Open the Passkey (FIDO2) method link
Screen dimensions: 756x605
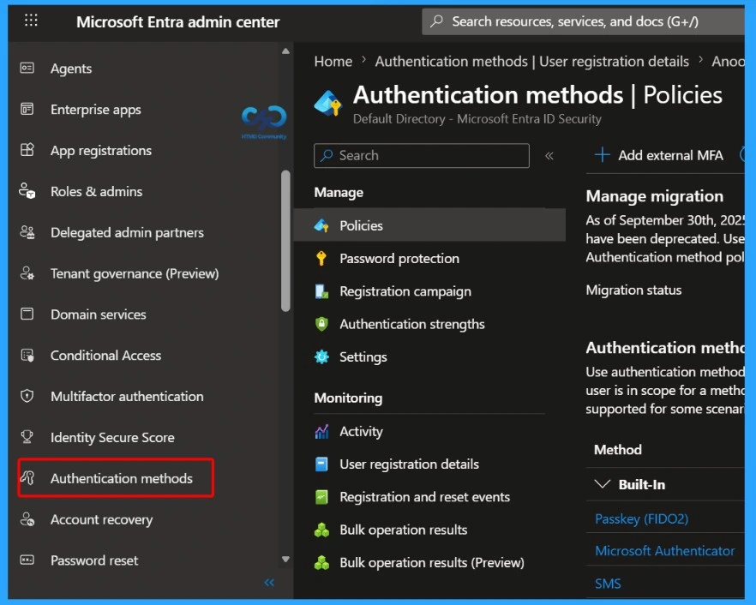tap(641, 518)
